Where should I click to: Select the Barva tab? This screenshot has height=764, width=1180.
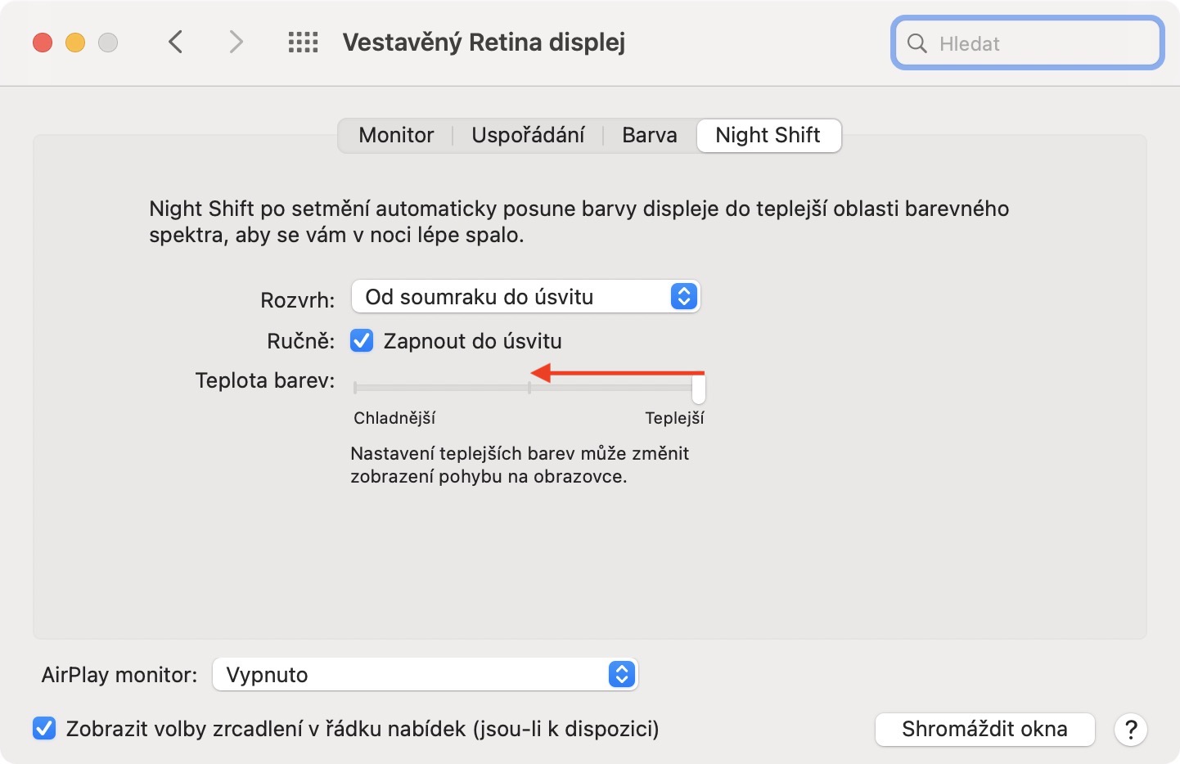(649, 135)
